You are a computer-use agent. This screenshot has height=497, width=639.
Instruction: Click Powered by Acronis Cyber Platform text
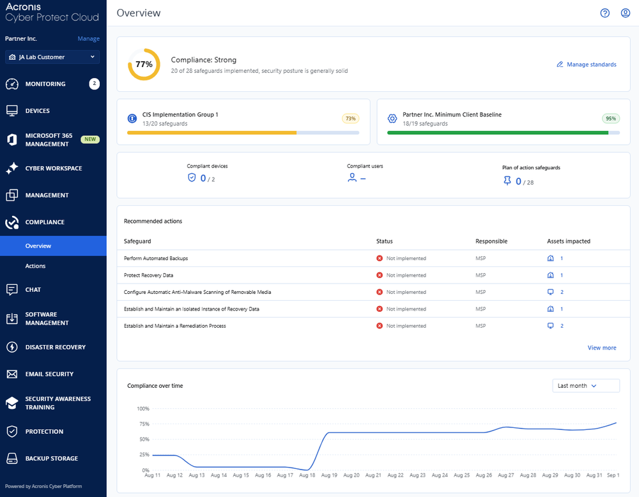pos(43,486)
